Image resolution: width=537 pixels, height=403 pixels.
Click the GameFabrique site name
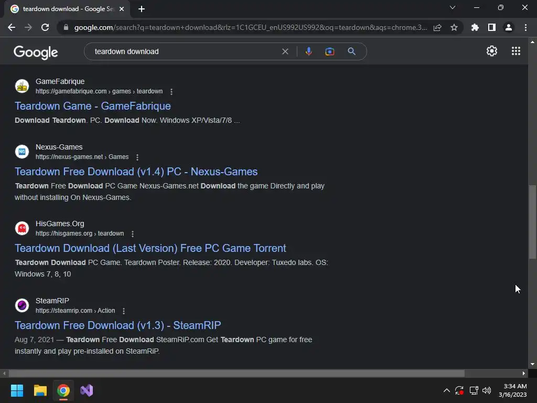(x=60, y=81)
